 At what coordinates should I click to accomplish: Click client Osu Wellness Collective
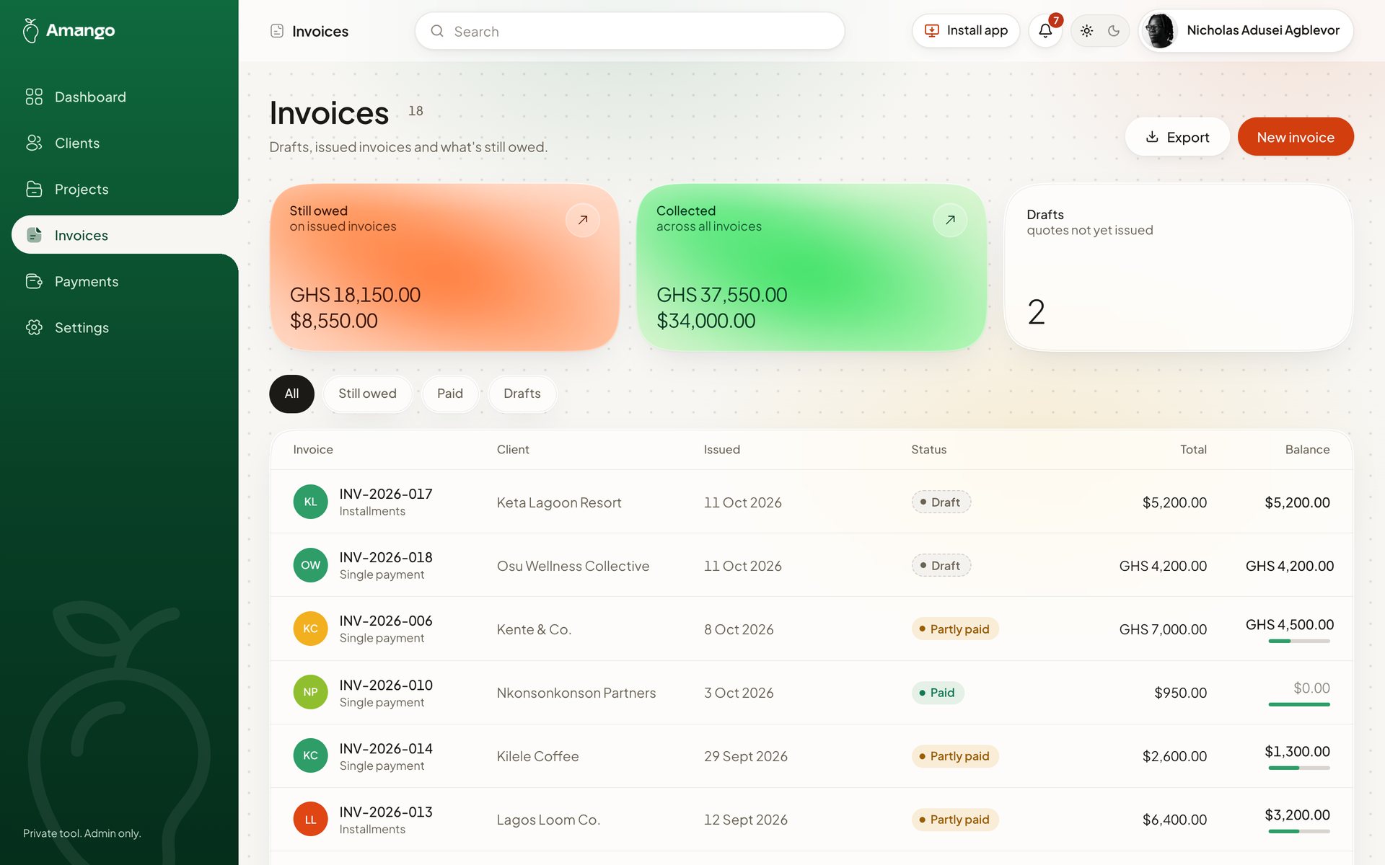click(573, 566)
